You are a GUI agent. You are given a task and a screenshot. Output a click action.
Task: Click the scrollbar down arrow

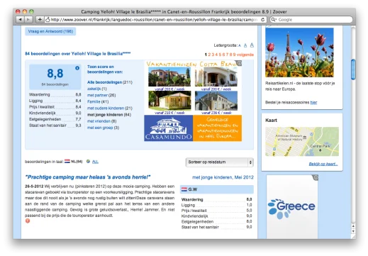353,231
